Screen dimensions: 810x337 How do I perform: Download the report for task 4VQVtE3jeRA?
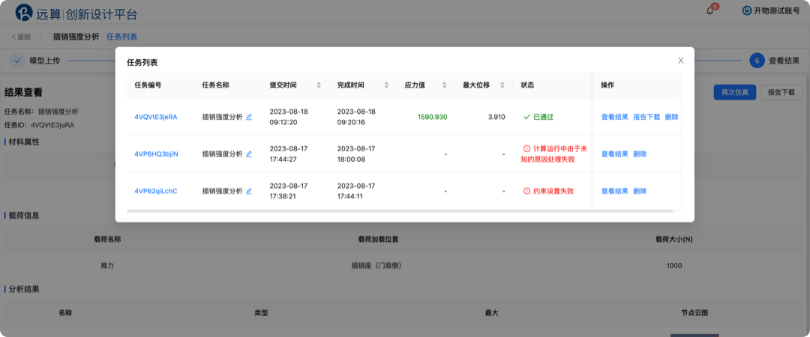[646, 117]
